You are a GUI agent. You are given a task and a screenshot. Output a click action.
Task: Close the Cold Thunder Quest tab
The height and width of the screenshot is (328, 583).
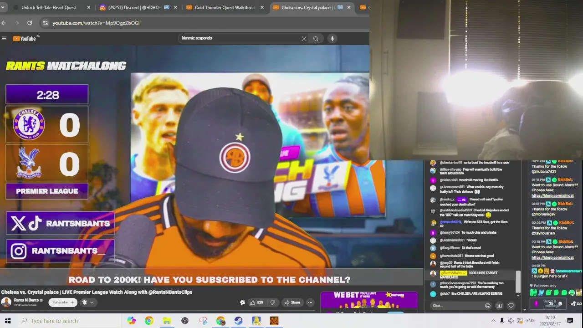pos(262,7)
